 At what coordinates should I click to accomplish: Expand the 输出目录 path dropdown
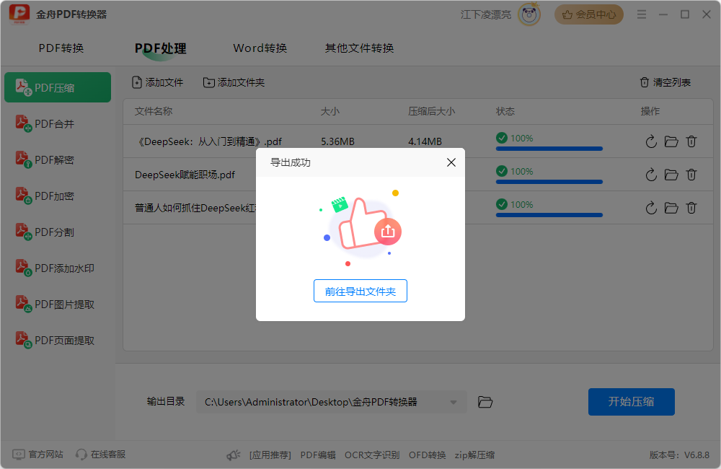click(454, 403)
